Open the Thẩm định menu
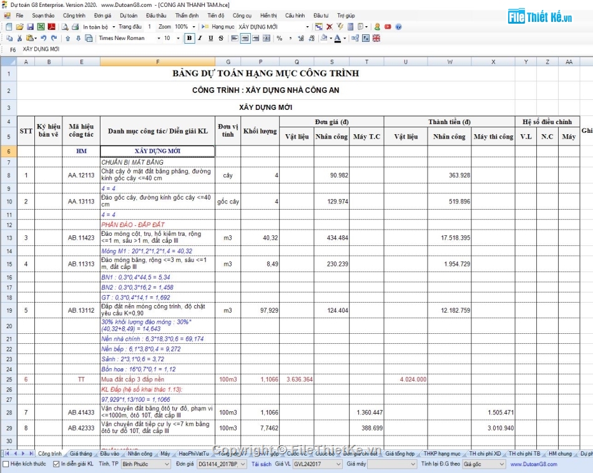 coord(187,16)
